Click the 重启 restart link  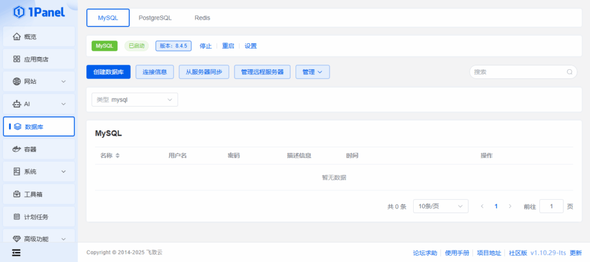click(228, 46)
